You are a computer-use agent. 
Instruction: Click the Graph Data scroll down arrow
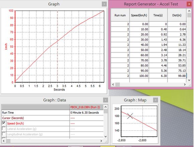coord(106,137)
